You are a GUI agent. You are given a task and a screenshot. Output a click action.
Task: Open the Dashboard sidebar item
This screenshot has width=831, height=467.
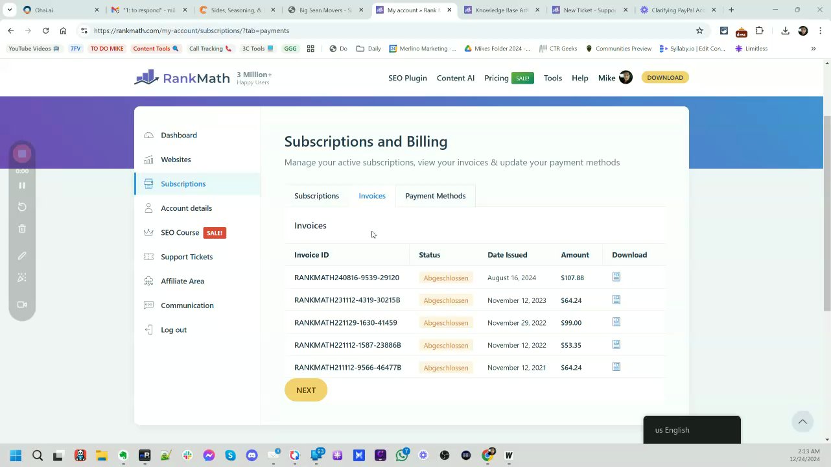pos(179,135)
